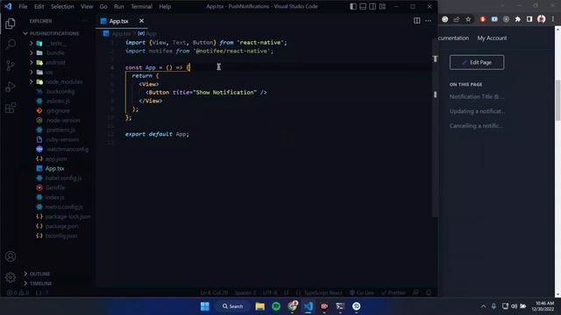561x315 pixels.
Task: Open the View menu
Action: (87, 6)
